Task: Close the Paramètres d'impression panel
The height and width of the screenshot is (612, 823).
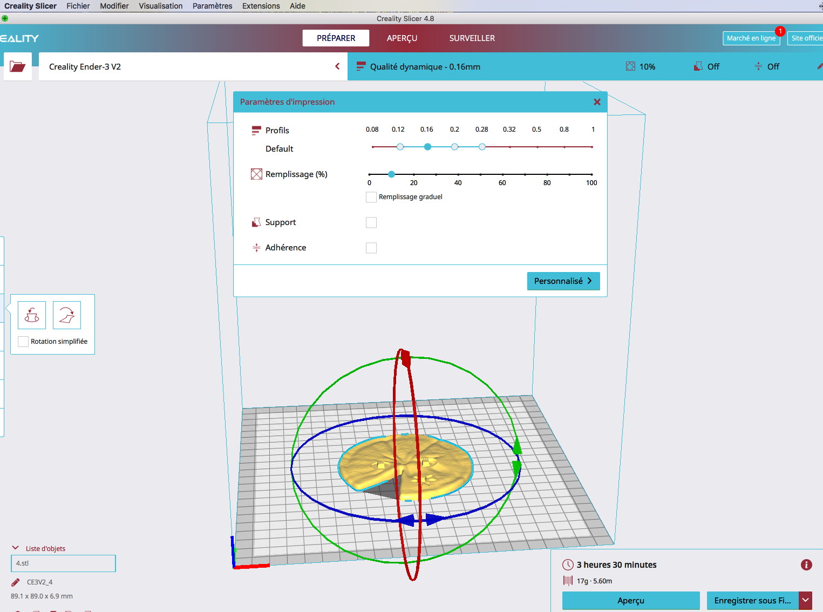Action: click(x=597, y=102)
